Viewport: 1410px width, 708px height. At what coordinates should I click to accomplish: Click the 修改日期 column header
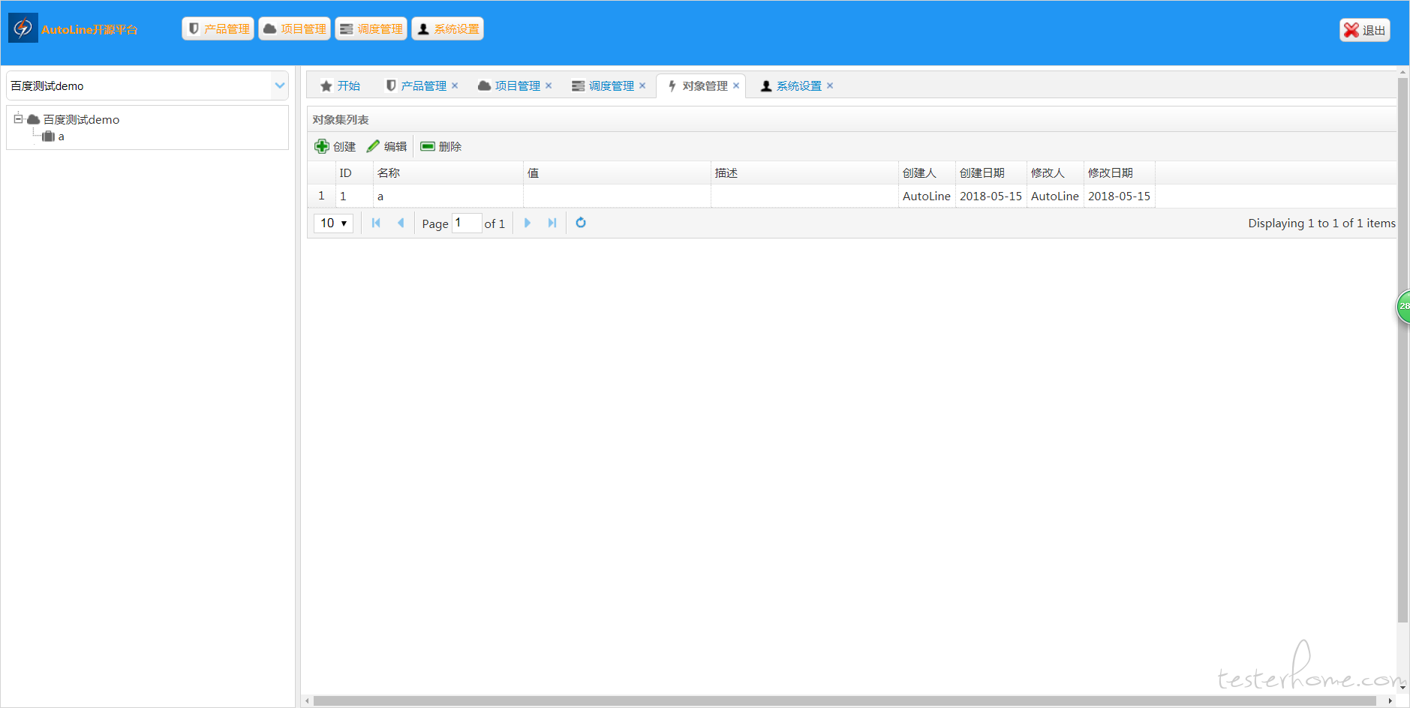tap(1119, 172)
